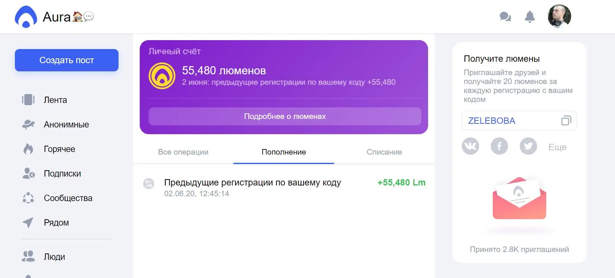Viewport: 615px width, 278px height.
Task: Click the 55,480 люменов balance
Action: pos(224,70)
